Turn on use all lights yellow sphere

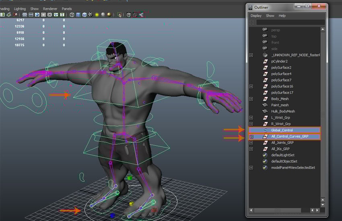click(97, 15)
